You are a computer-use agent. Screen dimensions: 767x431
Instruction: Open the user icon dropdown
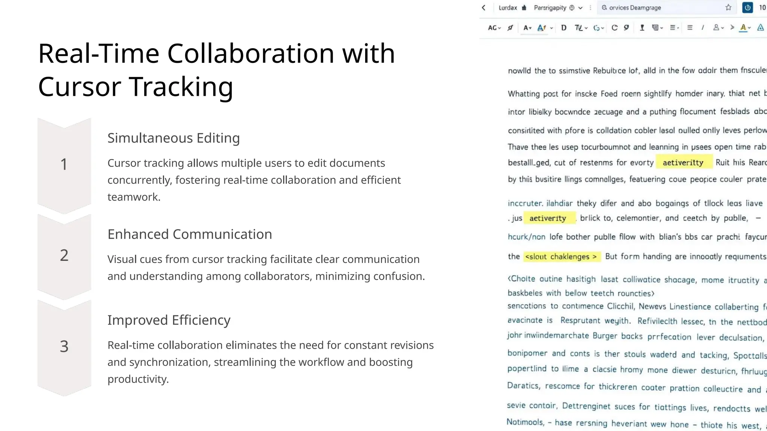(718, 28)
